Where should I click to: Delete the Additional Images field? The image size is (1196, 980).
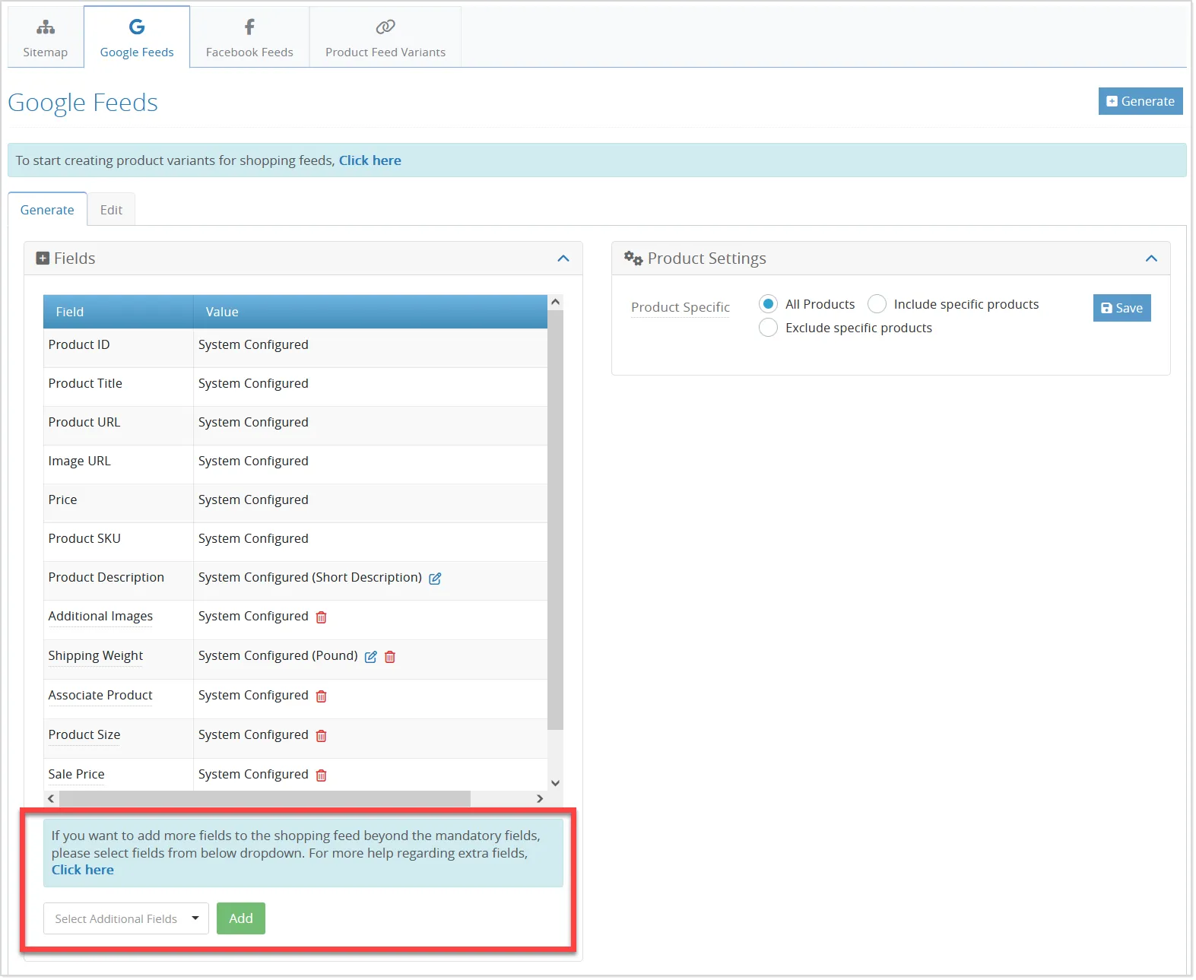click(322, 617)
